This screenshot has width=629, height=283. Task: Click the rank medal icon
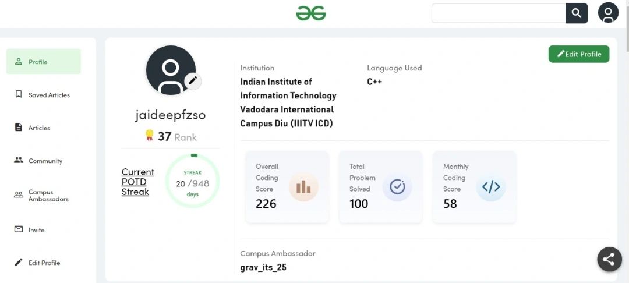tap(150, 136)
